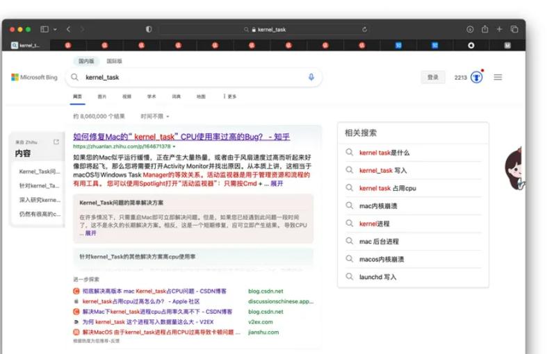Select the 地图 search tab

coord(201,96)
